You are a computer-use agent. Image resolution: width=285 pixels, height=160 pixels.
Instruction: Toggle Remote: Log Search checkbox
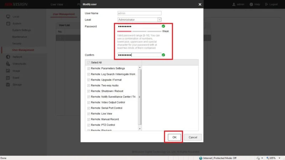(x=88, y=74)
